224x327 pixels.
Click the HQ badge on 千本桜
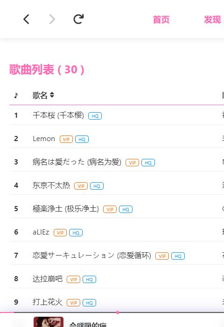[95, 116]
